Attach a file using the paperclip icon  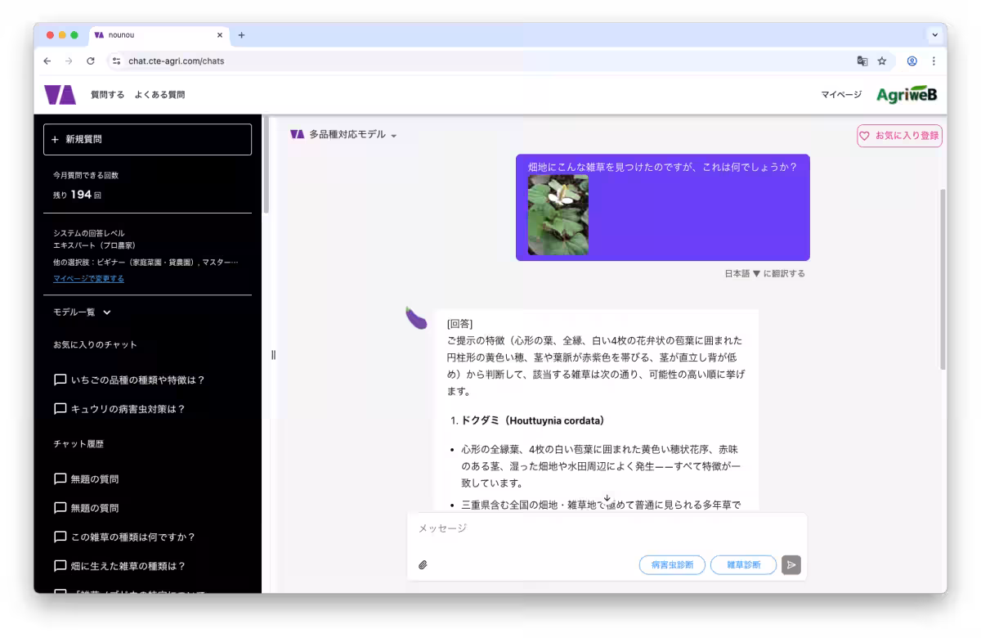pos(423,564)
